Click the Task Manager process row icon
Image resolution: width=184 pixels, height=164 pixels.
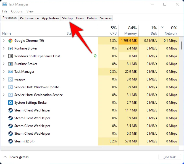click(10, 72)
